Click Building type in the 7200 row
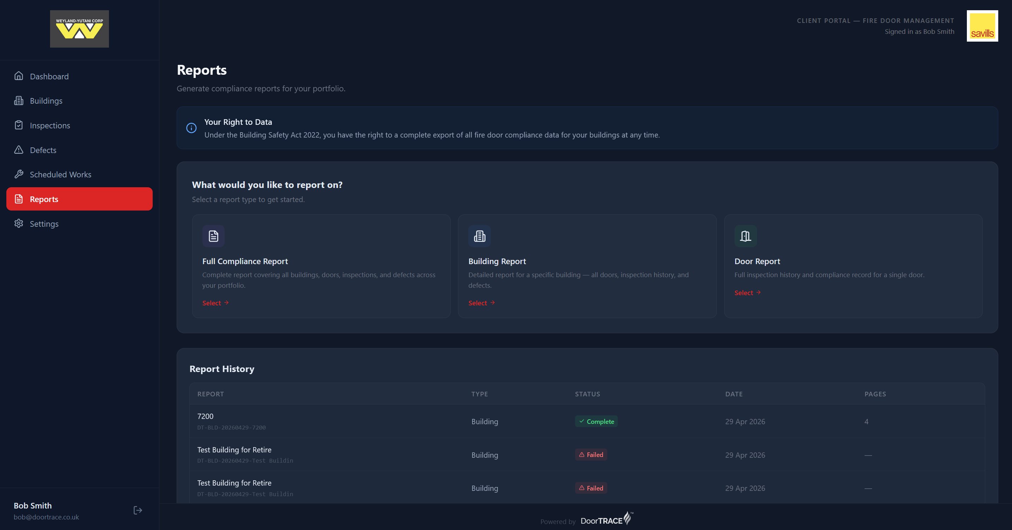 tap(484, 421)
